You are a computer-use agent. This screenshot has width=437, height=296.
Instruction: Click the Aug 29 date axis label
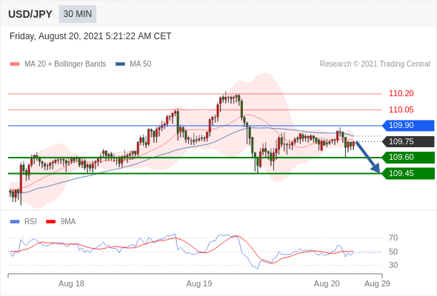(377, 283)
